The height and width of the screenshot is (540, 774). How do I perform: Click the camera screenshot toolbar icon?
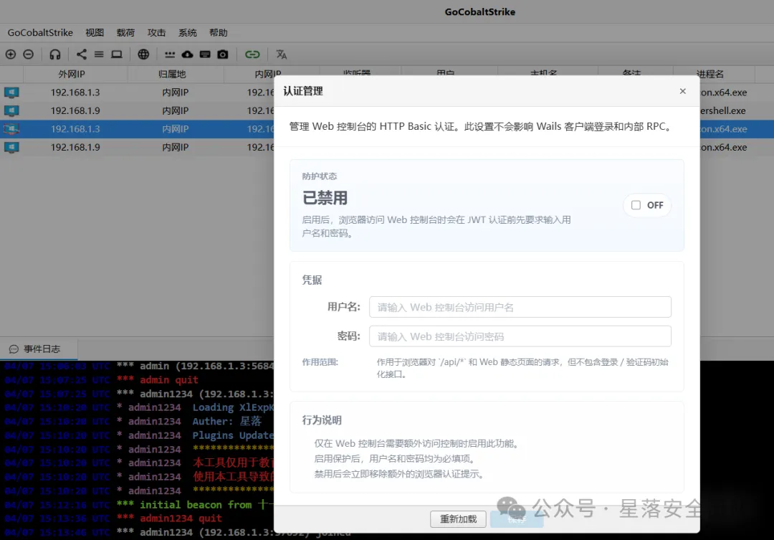(223, 55)
